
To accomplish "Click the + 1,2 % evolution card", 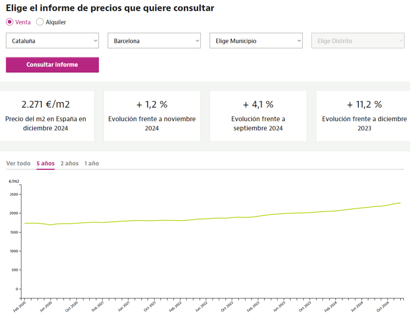I will (152, 116).
